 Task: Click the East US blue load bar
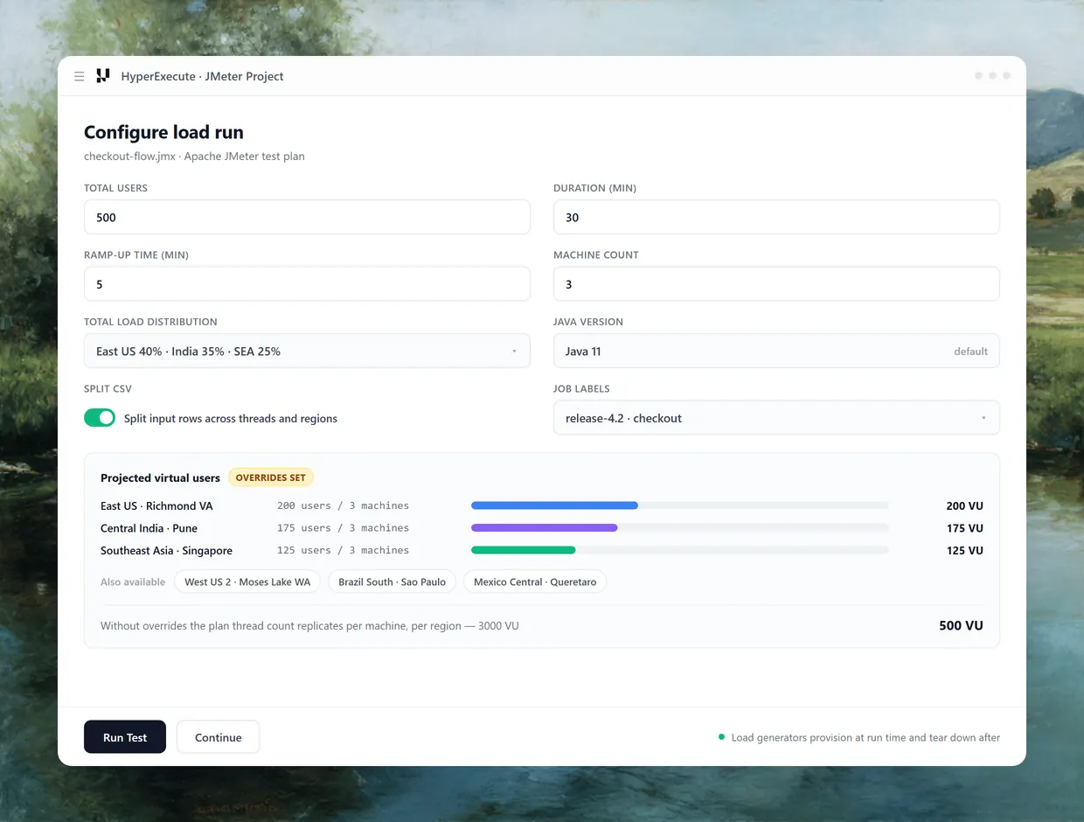554,505
